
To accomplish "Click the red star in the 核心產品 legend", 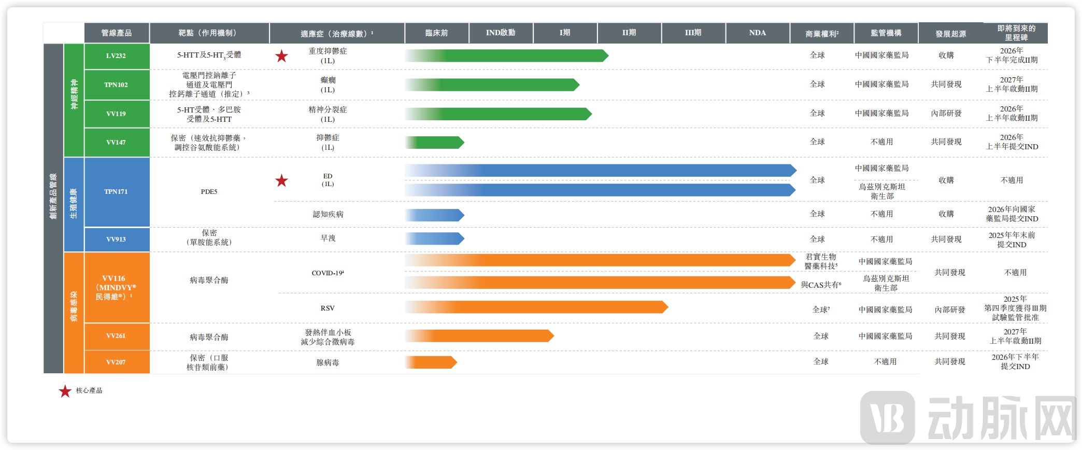I will coord(65,391).
